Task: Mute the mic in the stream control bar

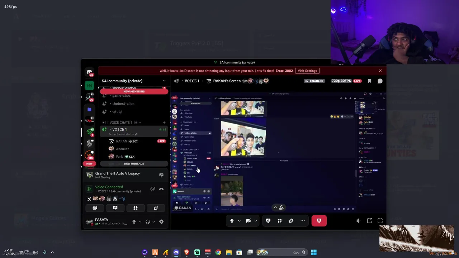Action: click(232, 221)
